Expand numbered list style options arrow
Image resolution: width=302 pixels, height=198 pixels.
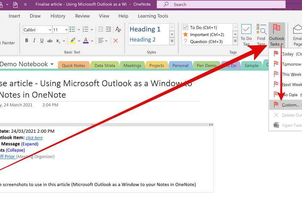(x=92, y=30)
